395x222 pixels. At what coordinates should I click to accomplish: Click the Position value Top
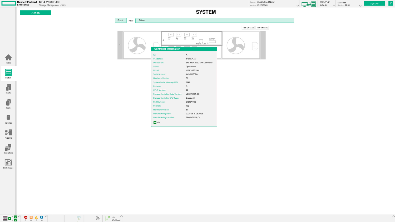(x=187, y=106)
